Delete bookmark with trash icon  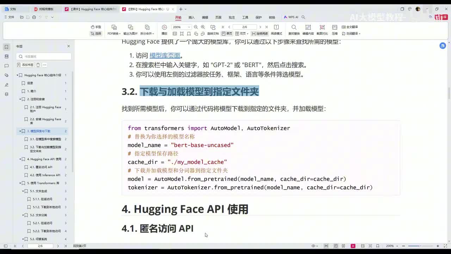point(38,65)
